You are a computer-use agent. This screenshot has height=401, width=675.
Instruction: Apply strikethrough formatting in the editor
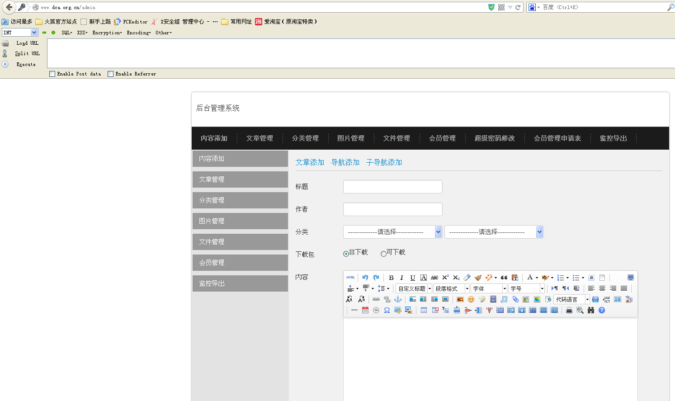(x=434, y=278)
